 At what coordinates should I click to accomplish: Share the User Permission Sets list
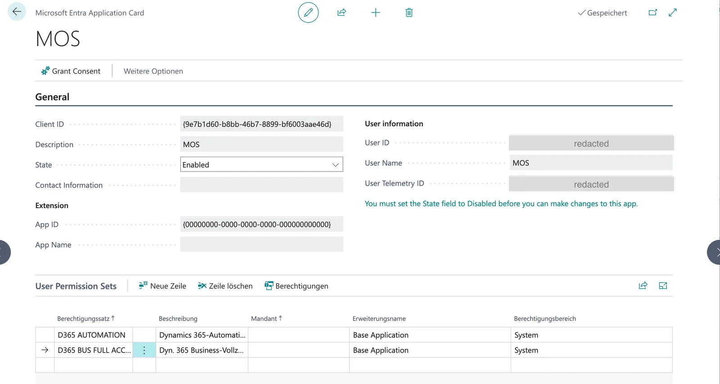tap(643, 286)
